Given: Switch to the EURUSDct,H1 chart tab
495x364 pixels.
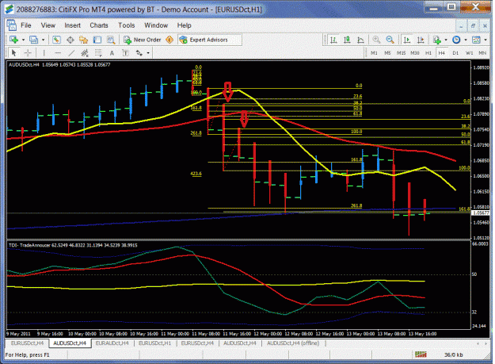Looking at the screenshot, I should [154, 343].
